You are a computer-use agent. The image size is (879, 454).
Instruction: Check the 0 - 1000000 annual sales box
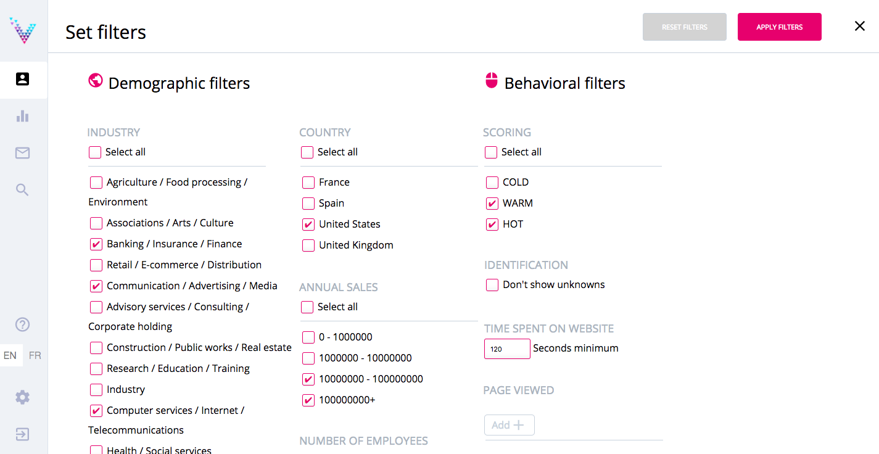pyautogui.click(x=308, y=337)
